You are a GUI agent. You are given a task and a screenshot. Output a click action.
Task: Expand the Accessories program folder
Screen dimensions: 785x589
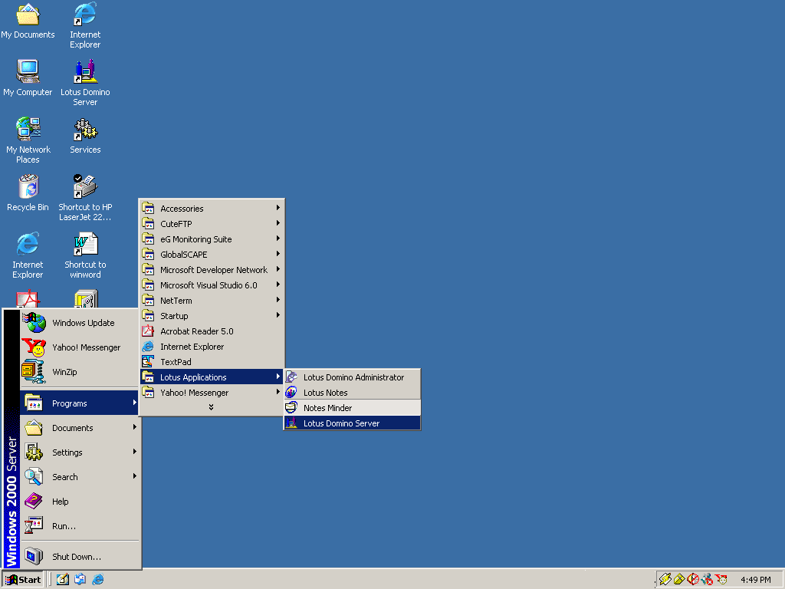pos(212,209)
